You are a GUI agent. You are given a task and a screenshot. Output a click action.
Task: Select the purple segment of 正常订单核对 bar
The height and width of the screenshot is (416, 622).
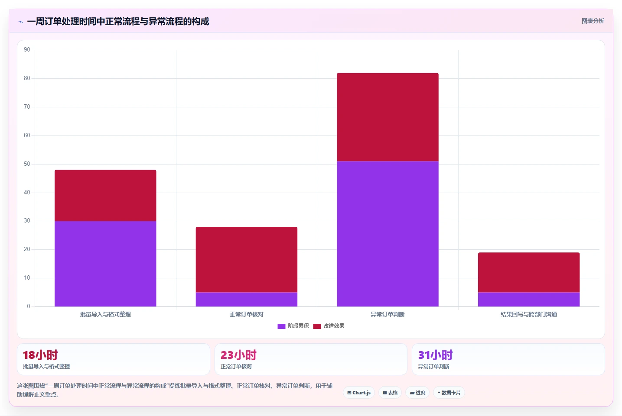pyautogui.click(x=247, y=299)
